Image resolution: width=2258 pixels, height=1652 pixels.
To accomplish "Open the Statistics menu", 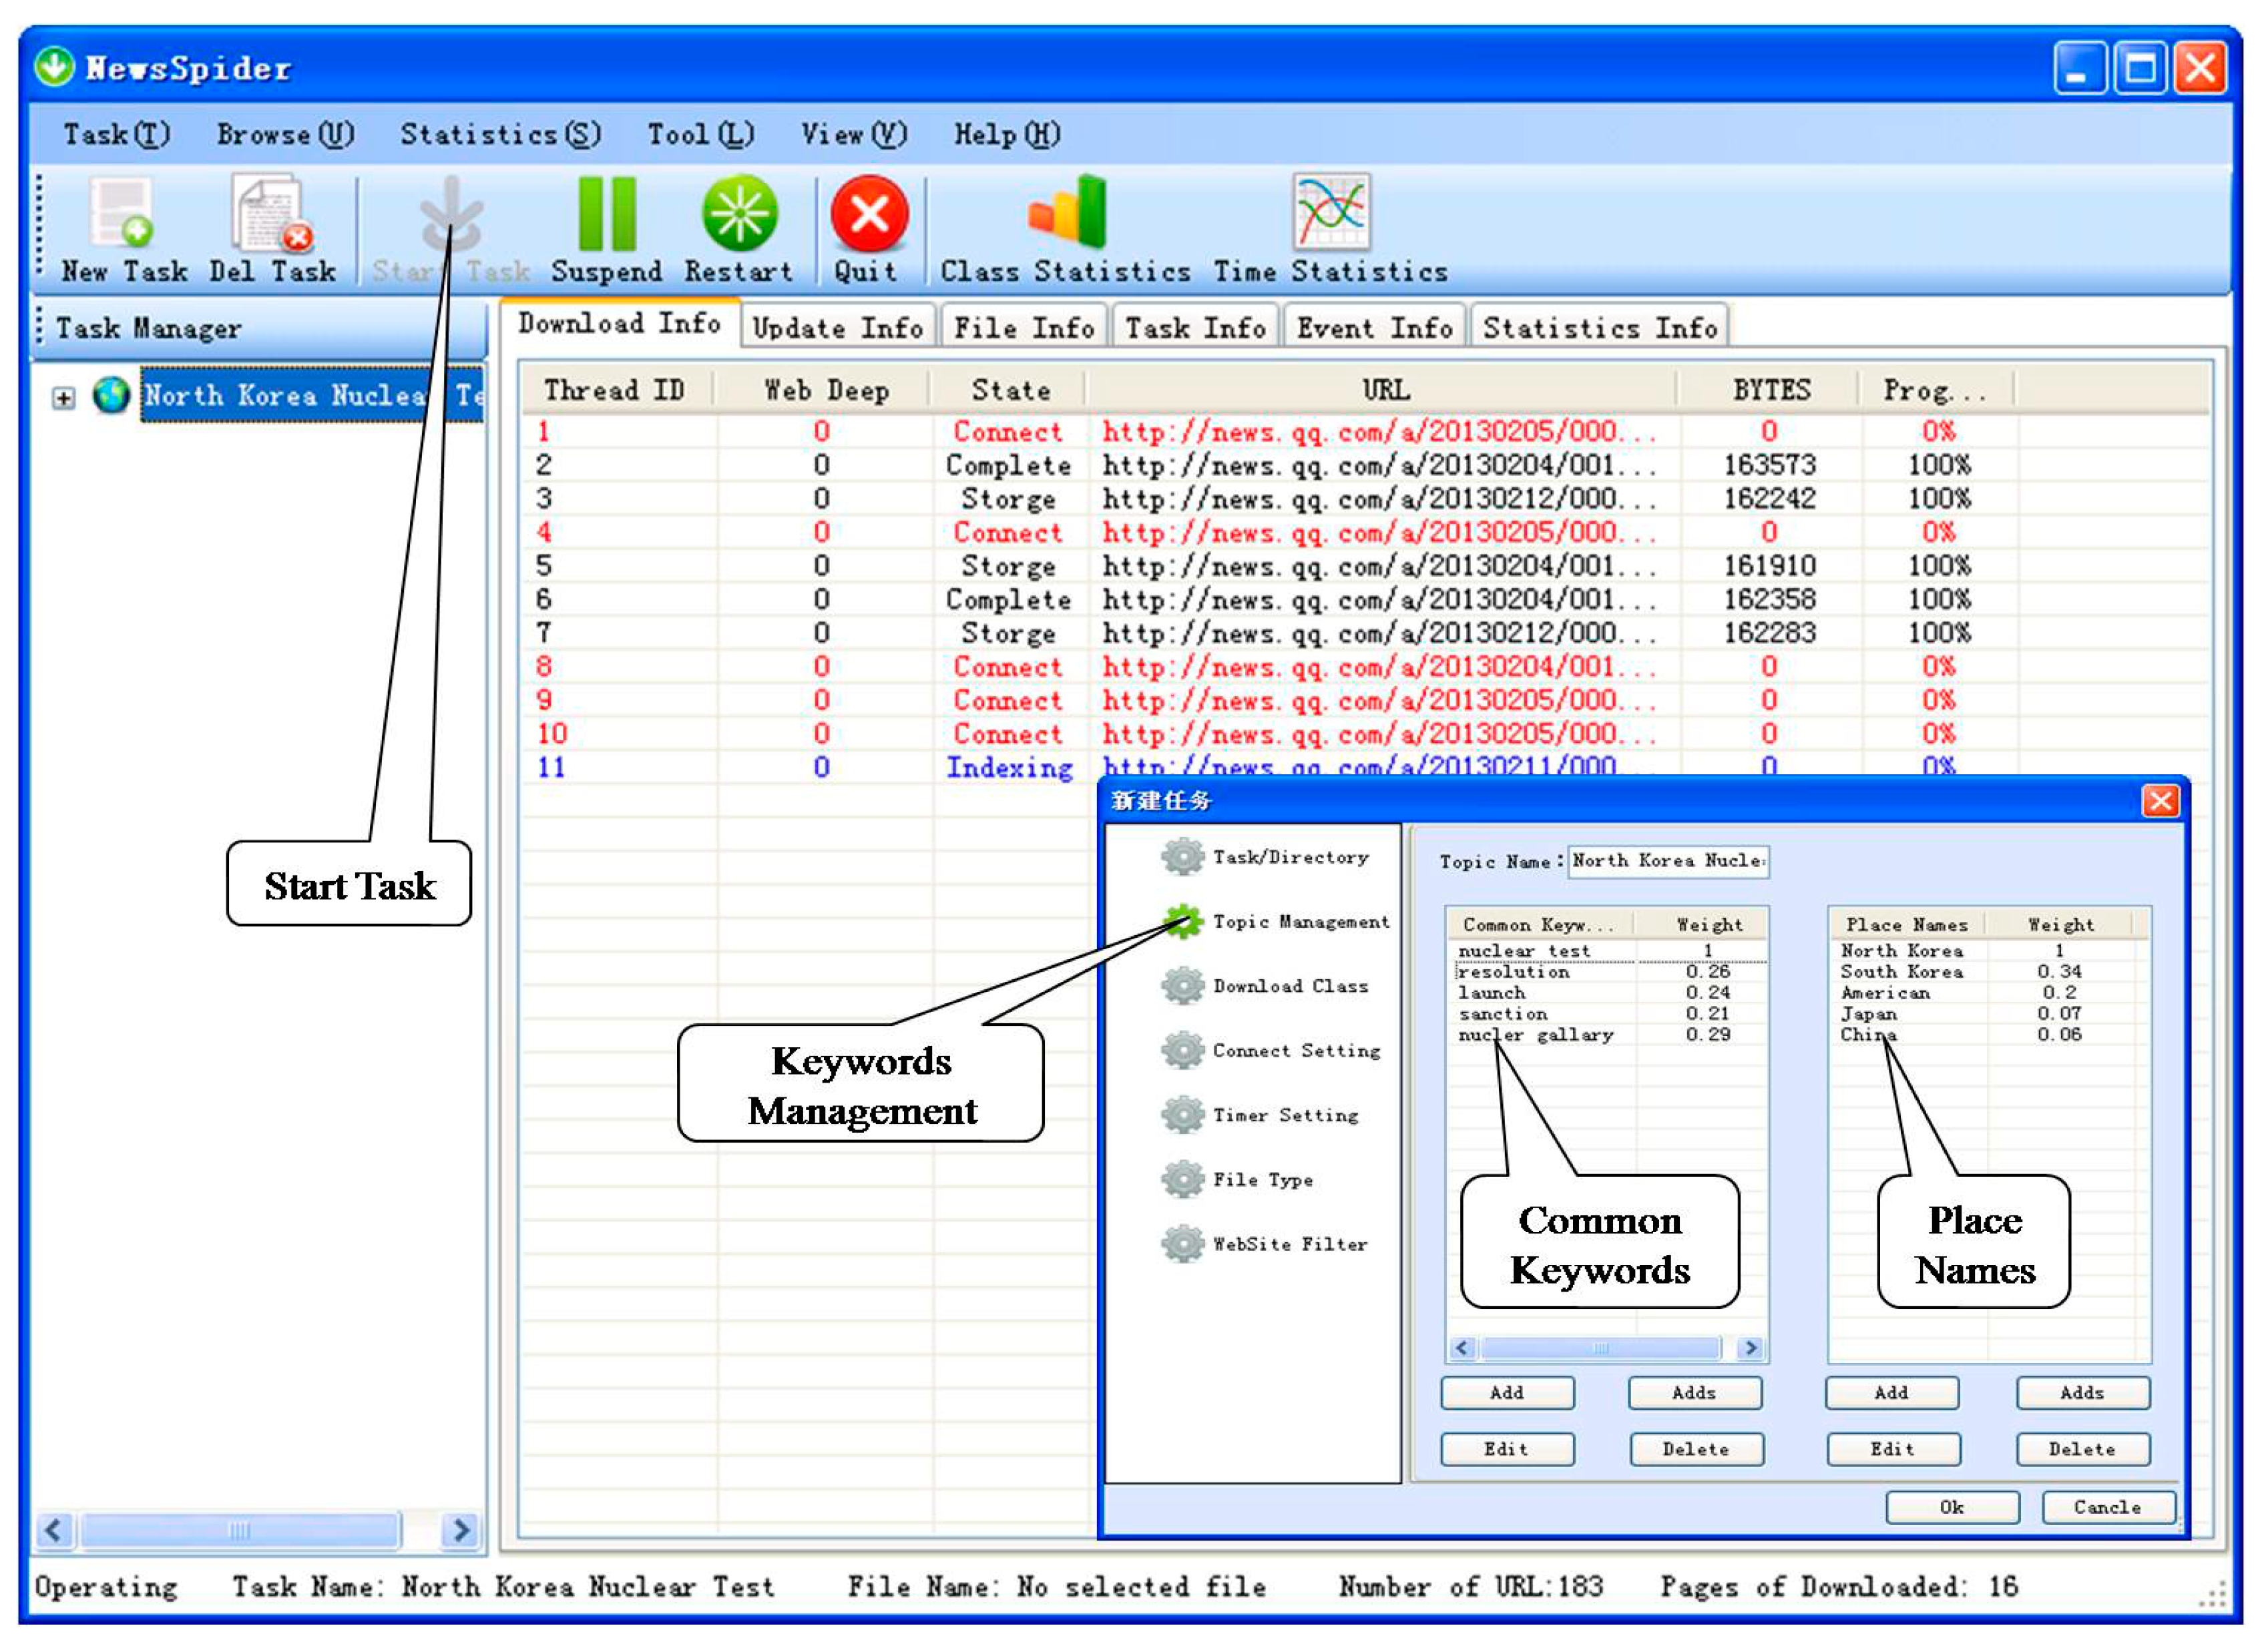I will point(499,134).
